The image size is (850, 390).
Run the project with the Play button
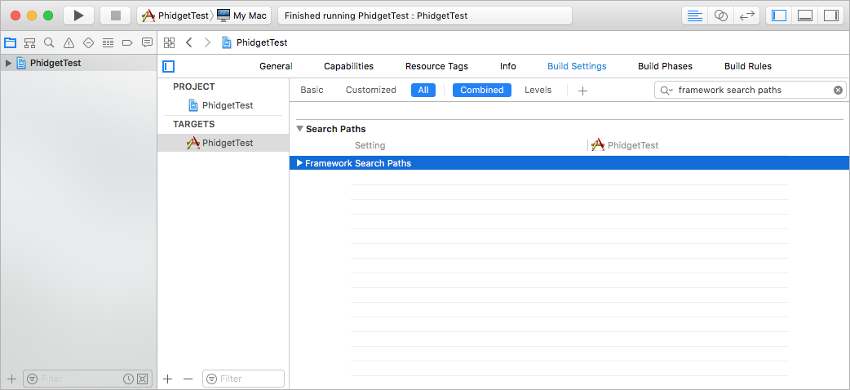78,16
